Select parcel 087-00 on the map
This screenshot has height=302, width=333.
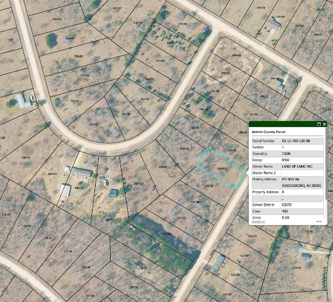[x=139, y=183]
